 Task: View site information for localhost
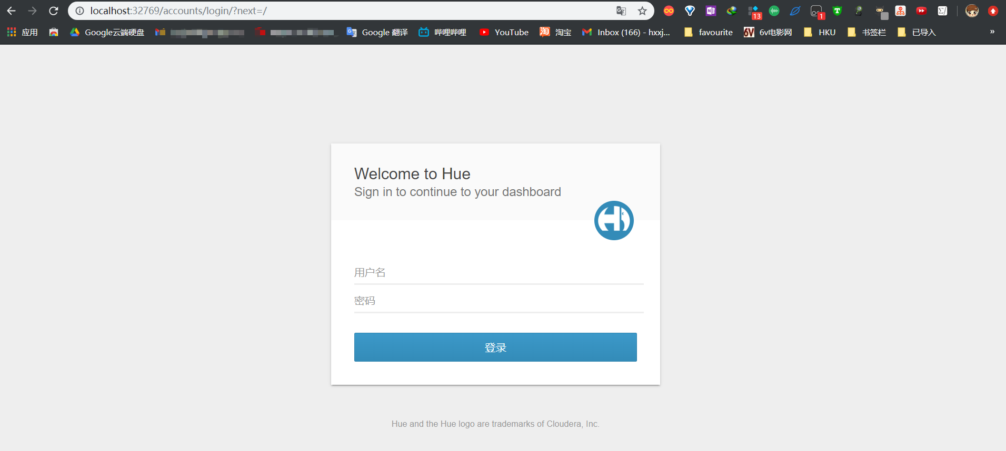(79, 11)
